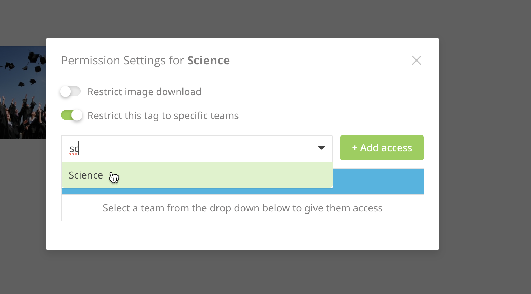The image size is (531, 294).
Task: Turn off Restrict this tag to specific teams
Action: pyautogui.click(x=71, y=115)
